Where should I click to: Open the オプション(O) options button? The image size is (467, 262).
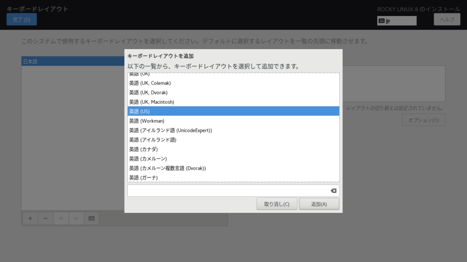(x=423, y=120)
